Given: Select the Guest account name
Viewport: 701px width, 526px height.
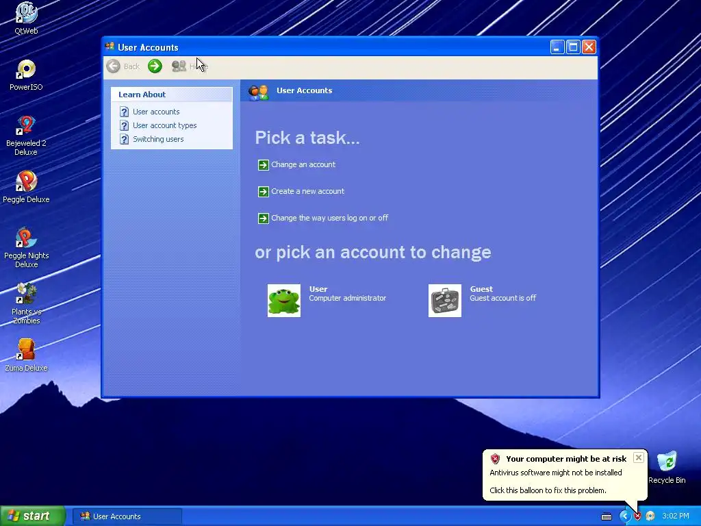Looking at the screenshot, I should click(x=481, y=289).
